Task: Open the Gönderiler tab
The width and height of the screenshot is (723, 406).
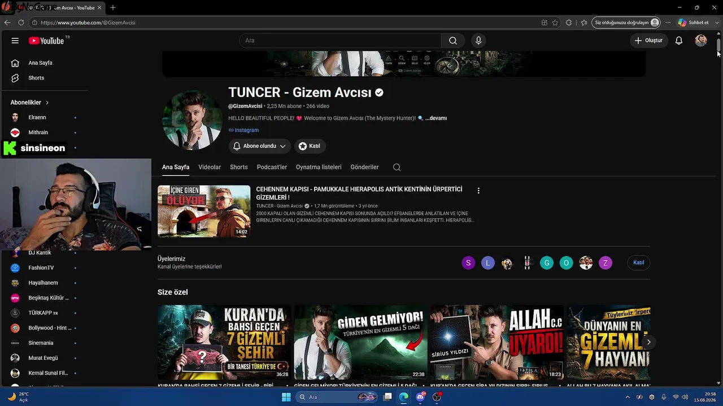Action: [x=364, y=167]
